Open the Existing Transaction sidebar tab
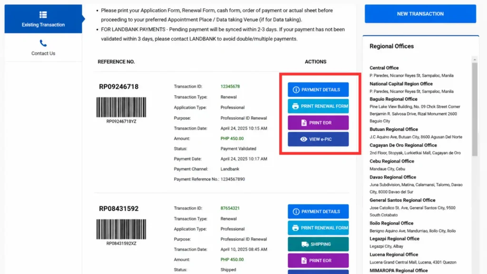 (43, 19)
